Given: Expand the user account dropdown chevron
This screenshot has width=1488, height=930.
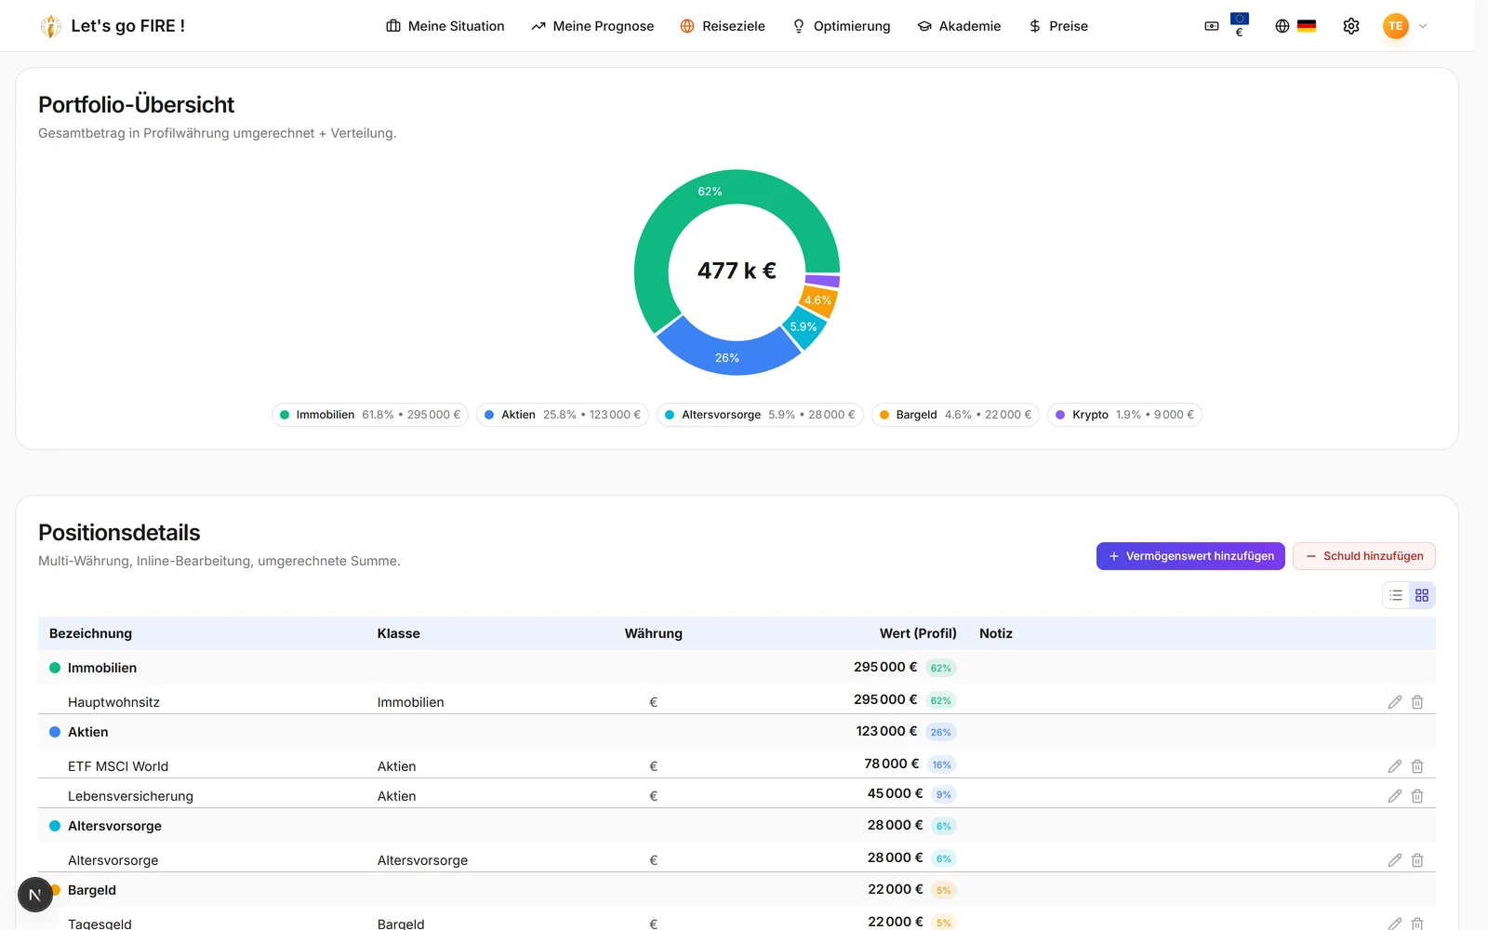Looking at the screenshot, I should (1422, 26).
